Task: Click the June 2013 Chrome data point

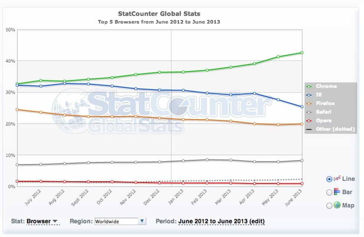Action: coord(302,53)
